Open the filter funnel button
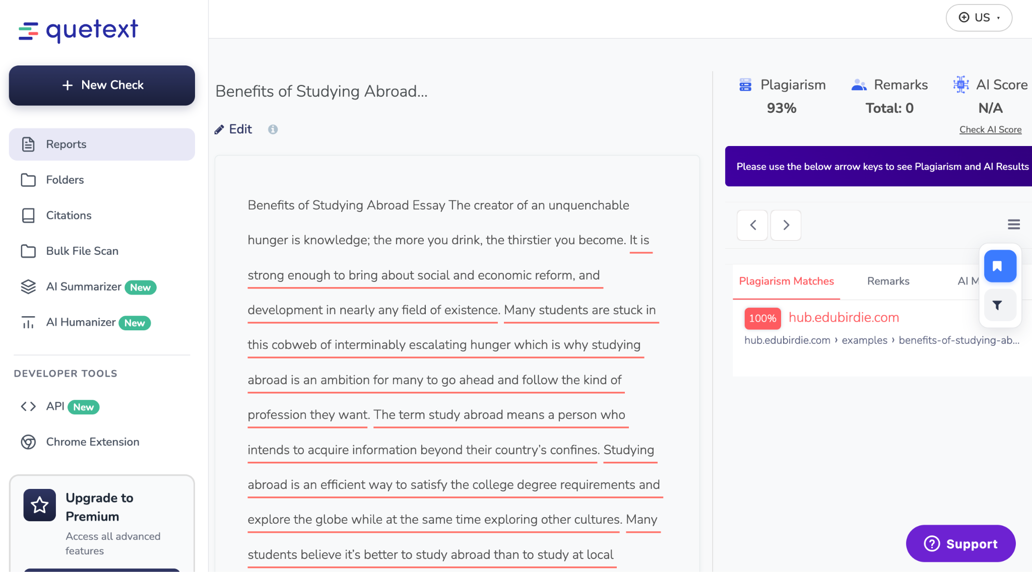Screen dimensions: 1032x572 tap(1000, 305)
